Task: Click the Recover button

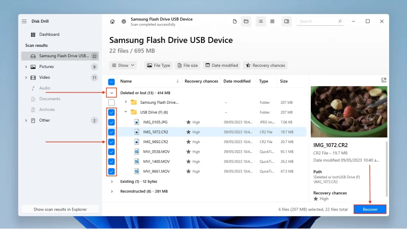Action: click(x=370, y=210)
